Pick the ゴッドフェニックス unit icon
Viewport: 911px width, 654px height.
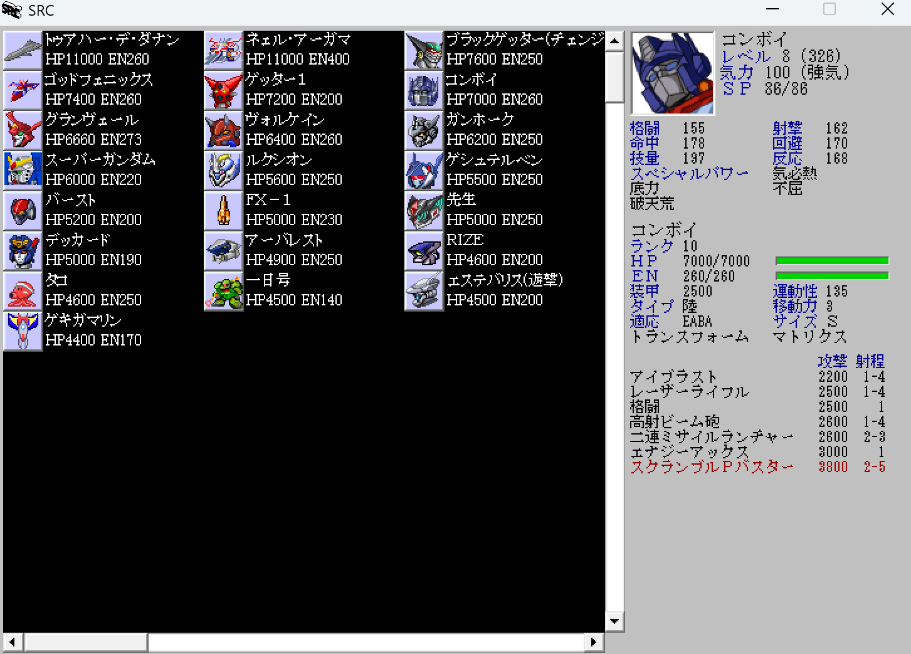pos(23,90)
